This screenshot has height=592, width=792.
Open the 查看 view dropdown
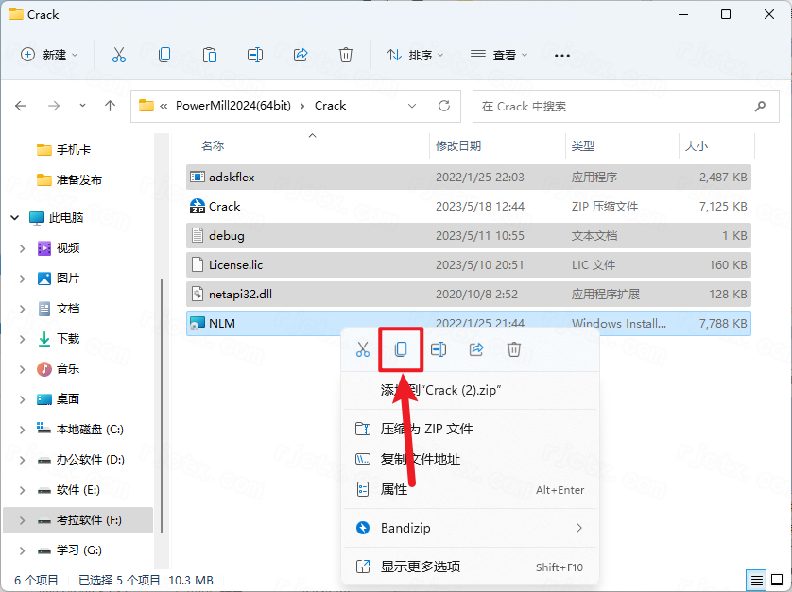click(500, 55)
